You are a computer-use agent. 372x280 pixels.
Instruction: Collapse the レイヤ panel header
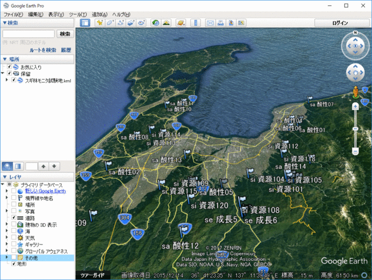coord(37,177)
